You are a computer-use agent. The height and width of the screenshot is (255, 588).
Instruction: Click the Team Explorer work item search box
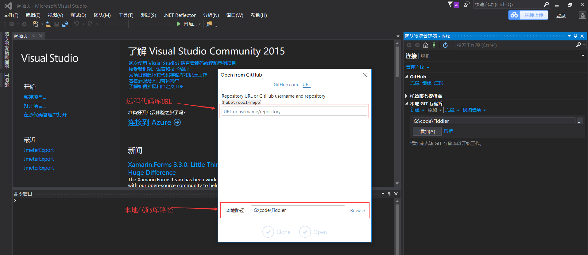click(516, 45)
